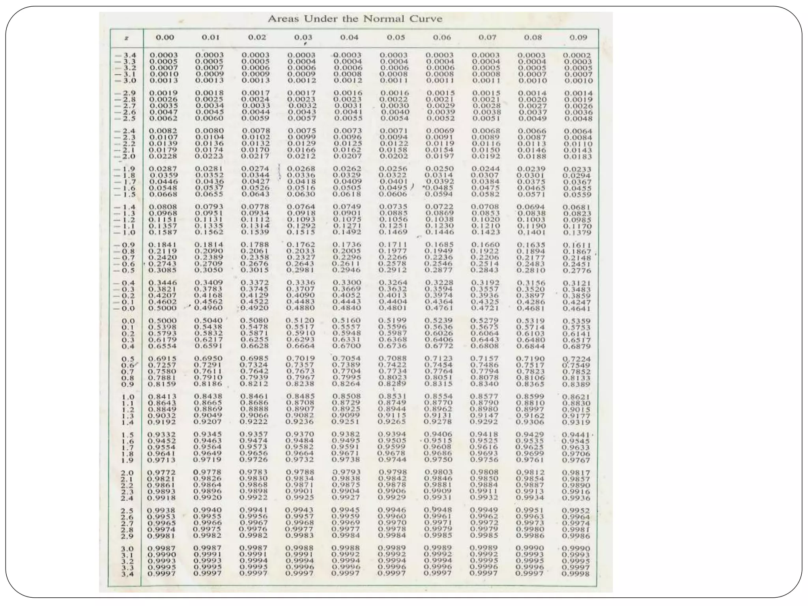This screenshot has height=606, width=808.
Task: Click value 0.9998 in the last row
Action: [x=576, y=574]
